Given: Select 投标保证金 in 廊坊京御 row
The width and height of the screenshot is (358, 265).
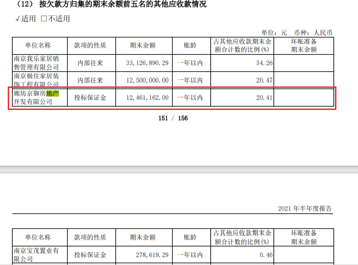Looking at the screenshot, I should coord(90,98).
